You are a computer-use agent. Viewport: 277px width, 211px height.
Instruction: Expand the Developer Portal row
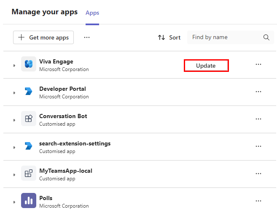pyautogui.click(x=14, y=93)
